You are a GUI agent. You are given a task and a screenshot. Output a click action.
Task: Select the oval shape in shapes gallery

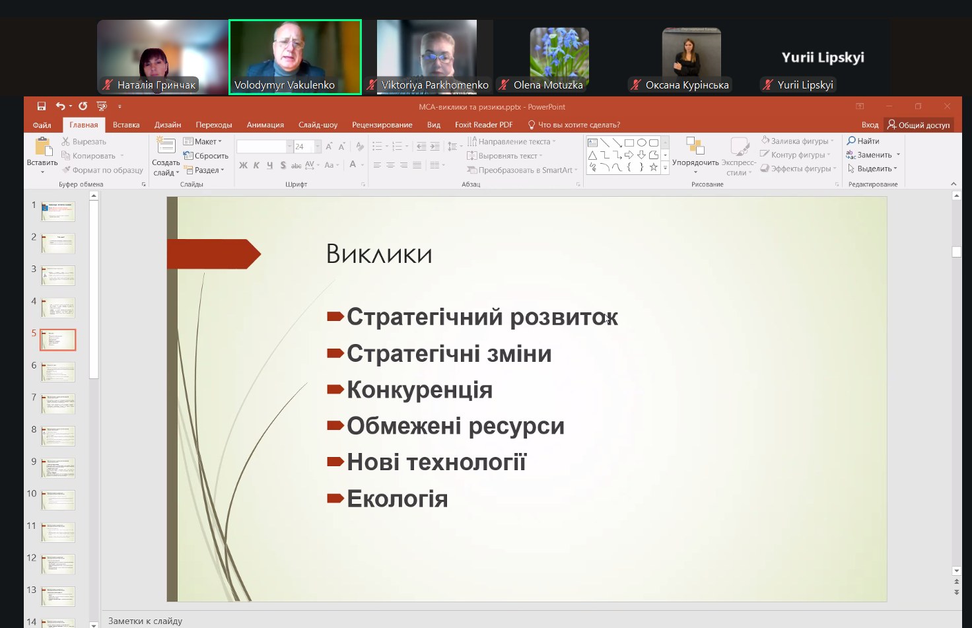pyautogui.click(x=641, y=143)
